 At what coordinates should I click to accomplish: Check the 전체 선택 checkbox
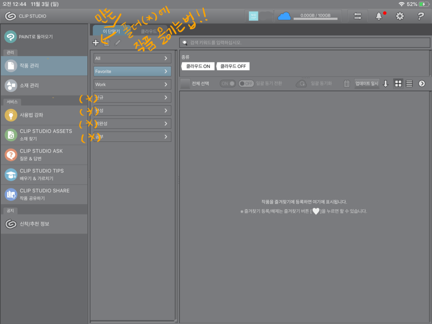(185, 83)
